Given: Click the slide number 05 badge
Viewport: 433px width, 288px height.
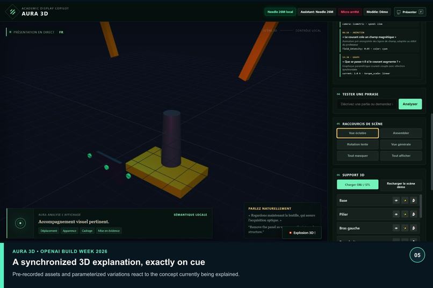Looking at the screenshot, I should point(417,255).
